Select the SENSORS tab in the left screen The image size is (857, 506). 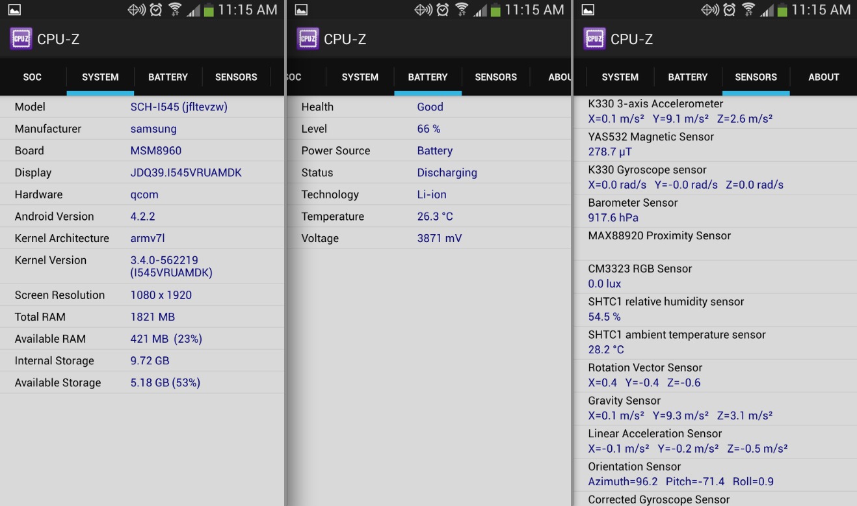pyautogui.click(x=236, y=77)
